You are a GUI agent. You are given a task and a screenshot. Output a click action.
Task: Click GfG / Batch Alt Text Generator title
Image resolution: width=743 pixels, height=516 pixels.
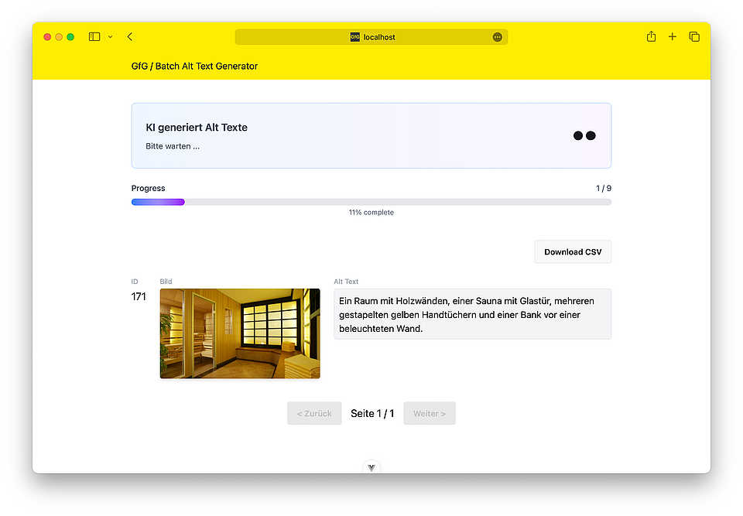194,67
